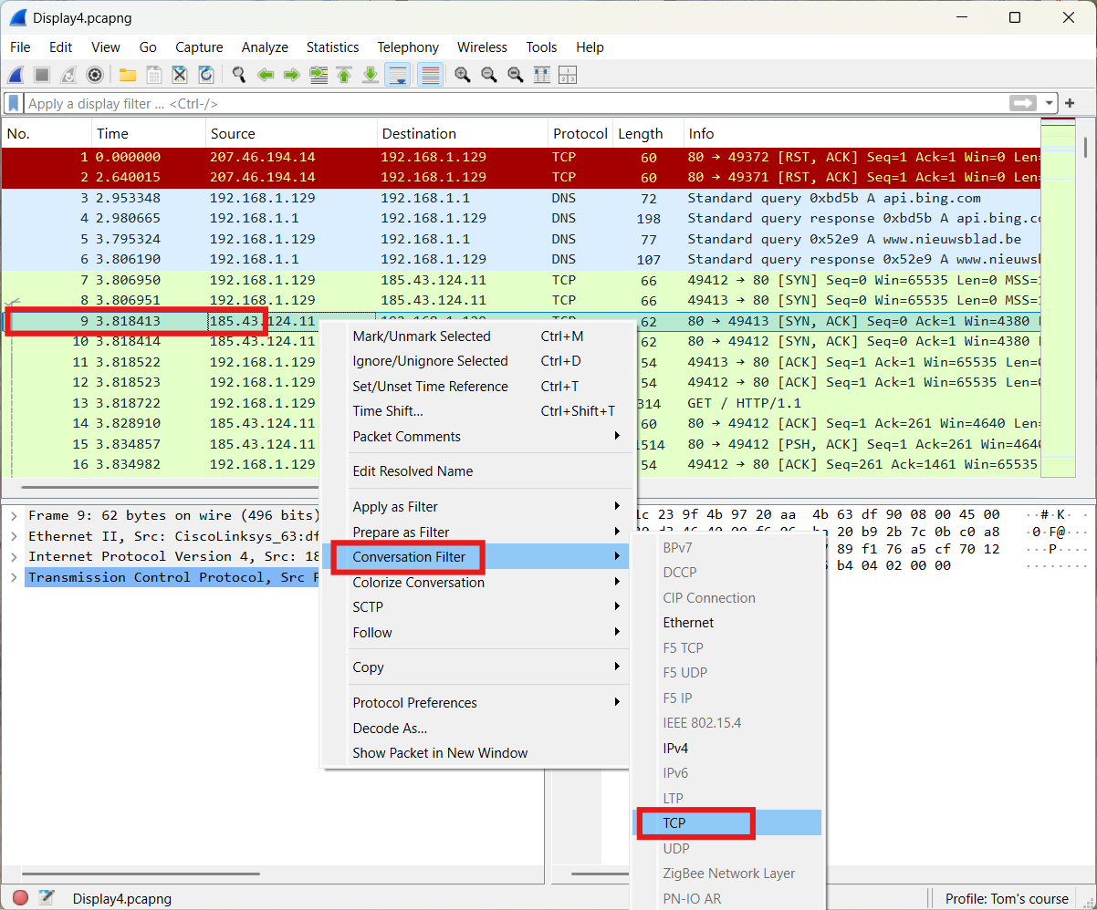This screenshot has width=1097, height=910.
Task: Expand the Follow submenu
Action: [x=475, y=632]
